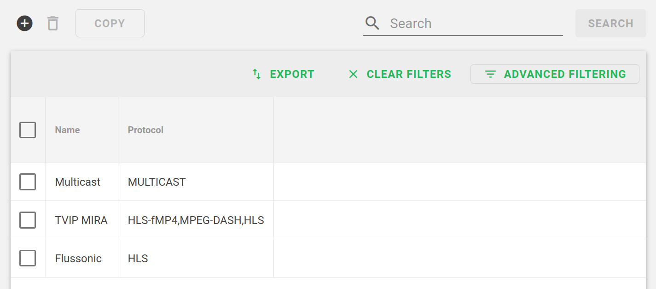Check the Multicast row checkbox
Image resolution: width=656 pixels, height=289 pixels.
(28, 182)
